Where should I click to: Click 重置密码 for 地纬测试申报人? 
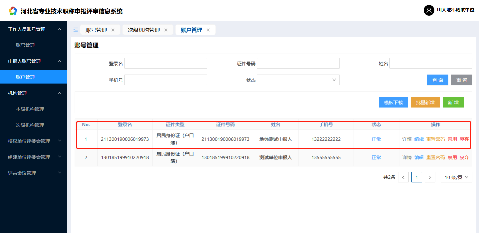pyautogui.click(x=435, y=139)
